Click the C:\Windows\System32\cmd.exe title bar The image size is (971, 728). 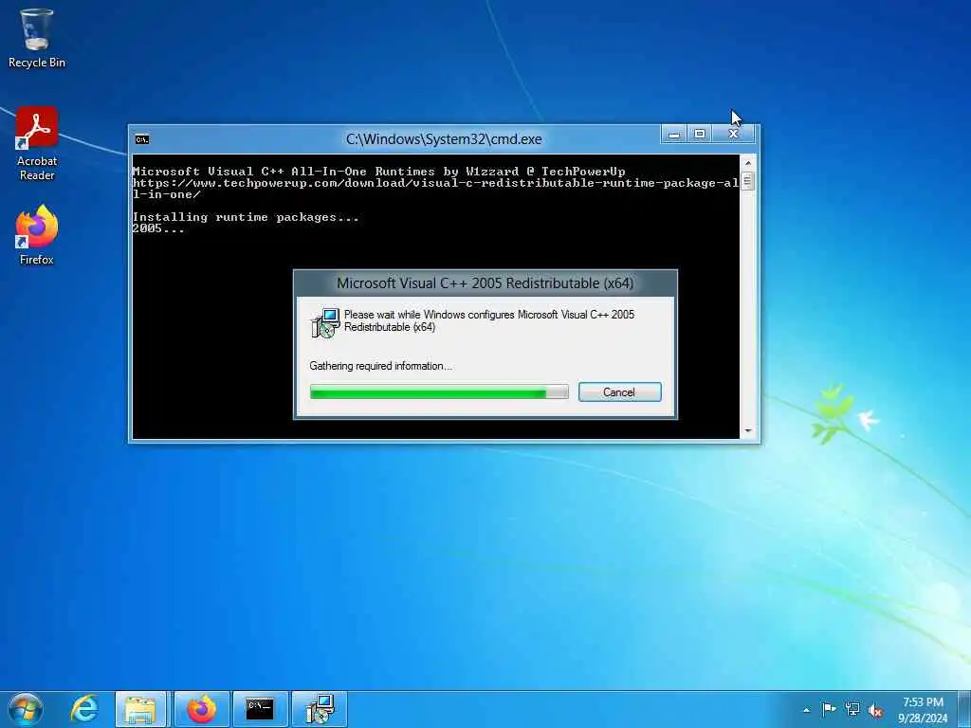[x=444, y=139]
